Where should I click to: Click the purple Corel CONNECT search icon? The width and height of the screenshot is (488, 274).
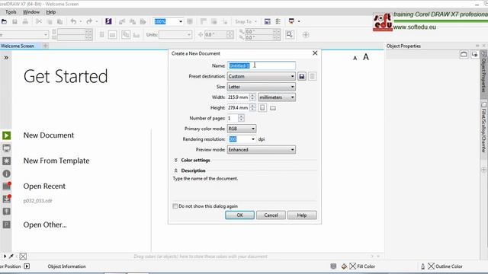tap(108, 21)
